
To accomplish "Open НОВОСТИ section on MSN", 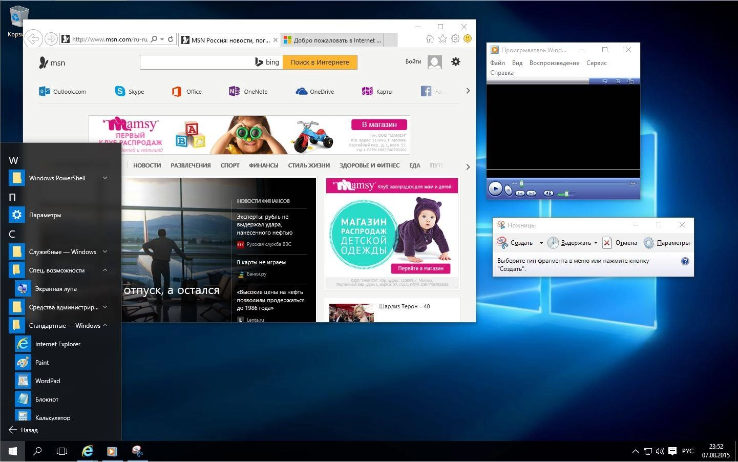I will tap(147, 165).
